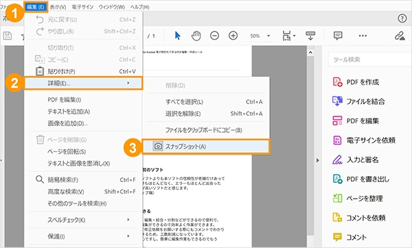Choose 簡易検索(F) menu entry
This screenshot has width=412, height=248.
click(x=84, y=180)
